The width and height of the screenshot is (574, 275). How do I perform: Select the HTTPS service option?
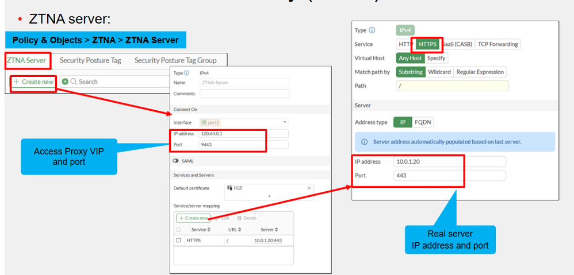click(427, 44)
